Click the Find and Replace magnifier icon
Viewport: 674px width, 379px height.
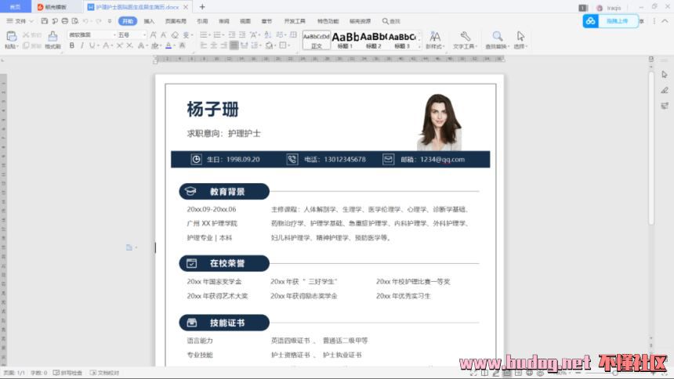click(497, 36)
